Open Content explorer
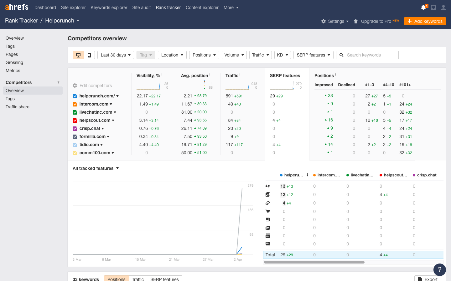 click(202, 7)
